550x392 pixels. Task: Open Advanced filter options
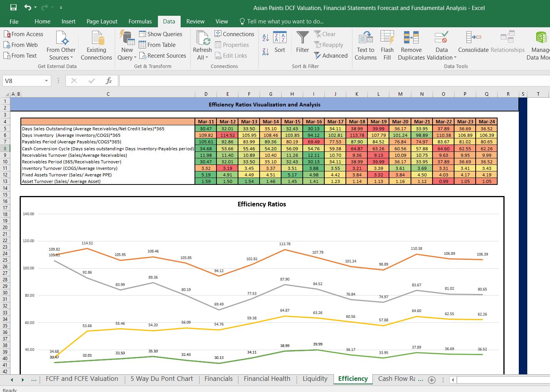pyautogui.click(x=331, y=56)
